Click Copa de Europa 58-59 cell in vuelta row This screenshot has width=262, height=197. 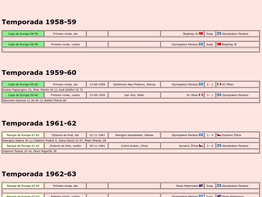coord(23,44)
